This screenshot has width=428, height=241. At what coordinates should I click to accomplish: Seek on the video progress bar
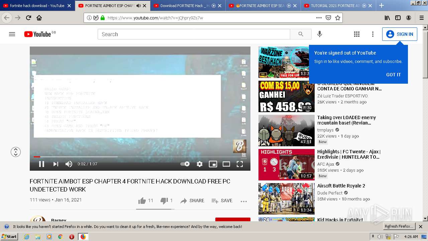pos(140,157)
